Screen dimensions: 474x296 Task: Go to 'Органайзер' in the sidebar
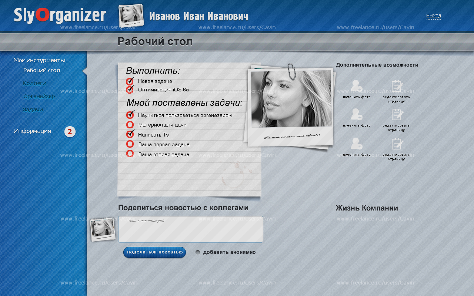39,96
